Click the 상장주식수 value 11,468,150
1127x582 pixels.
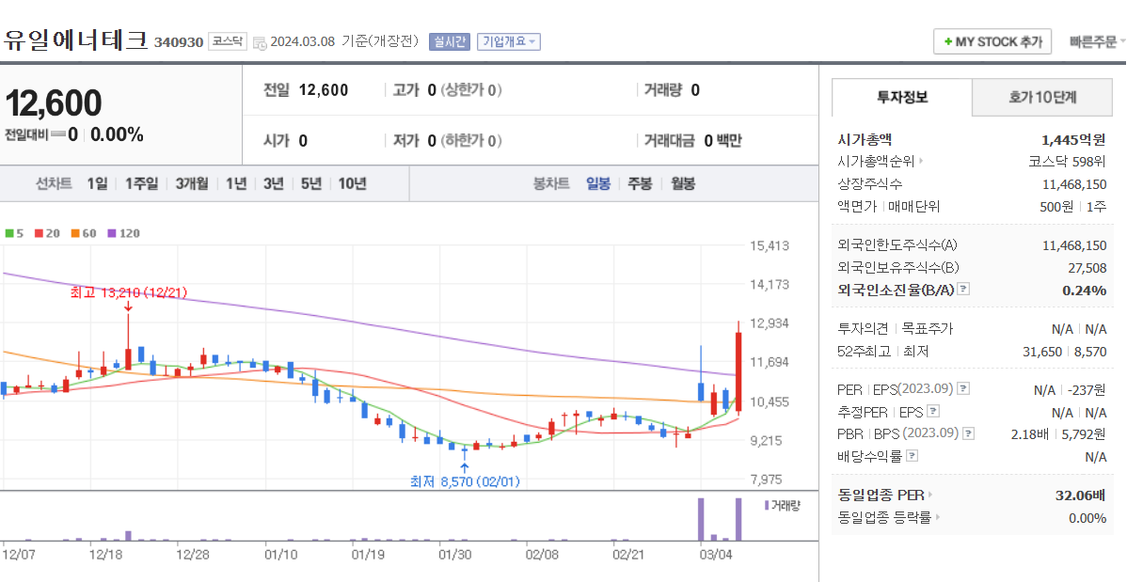(x=1074, y=184)
